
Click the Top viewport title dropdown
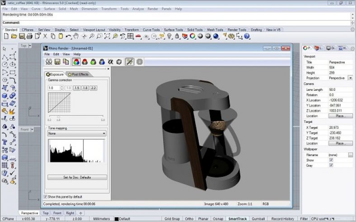pos(30,46)
